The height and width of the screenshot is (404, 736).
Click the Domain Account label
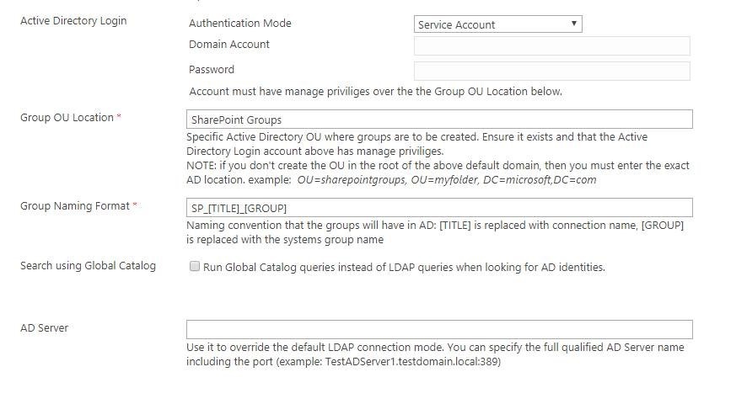pos(228,45)
